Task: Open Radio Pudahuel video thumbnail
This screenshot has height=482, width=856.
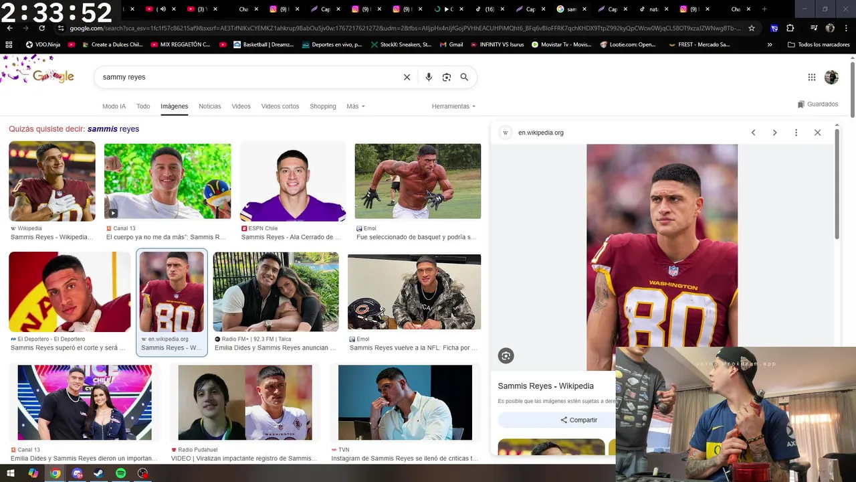Action: (245, 402)
